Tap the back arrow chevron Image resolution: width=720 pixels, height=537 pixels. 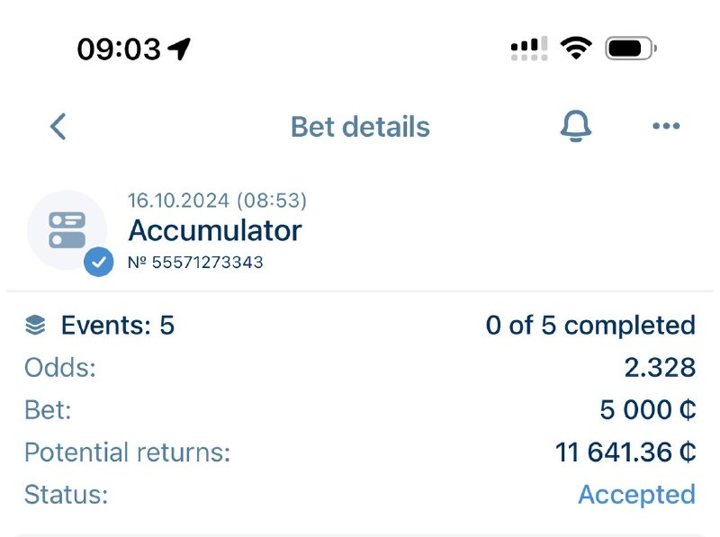[58, 127]
